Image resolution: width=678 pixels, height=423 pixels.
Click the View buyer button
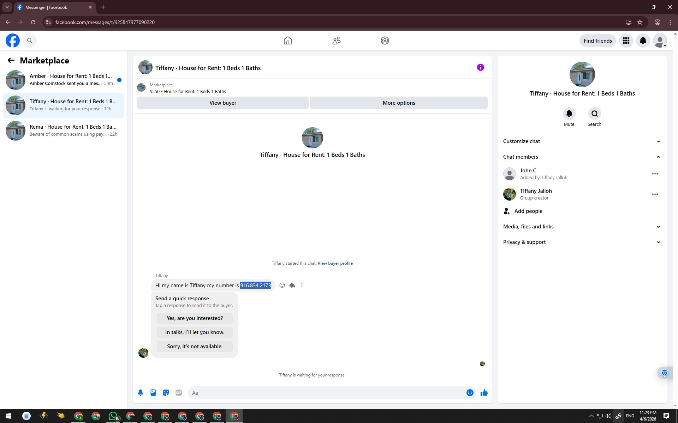pos(223,103)
